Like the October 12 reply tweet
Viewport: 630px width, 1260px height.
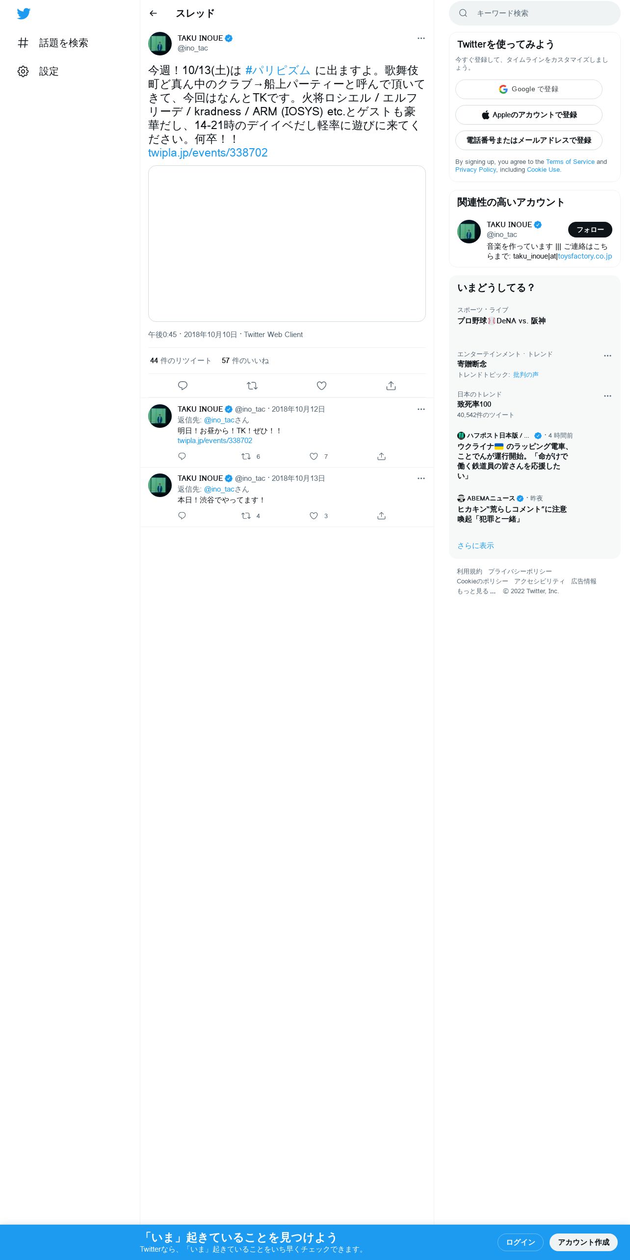click(314, 456)
